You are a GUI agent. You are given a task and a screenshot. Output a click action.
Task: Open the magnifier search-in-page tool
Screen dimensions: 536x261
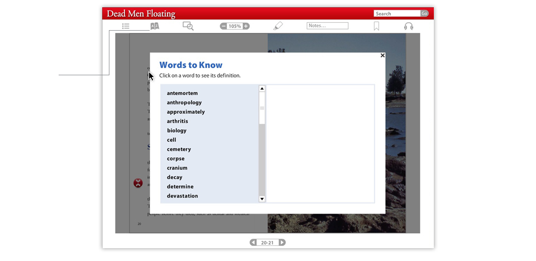tap(188, 26)
